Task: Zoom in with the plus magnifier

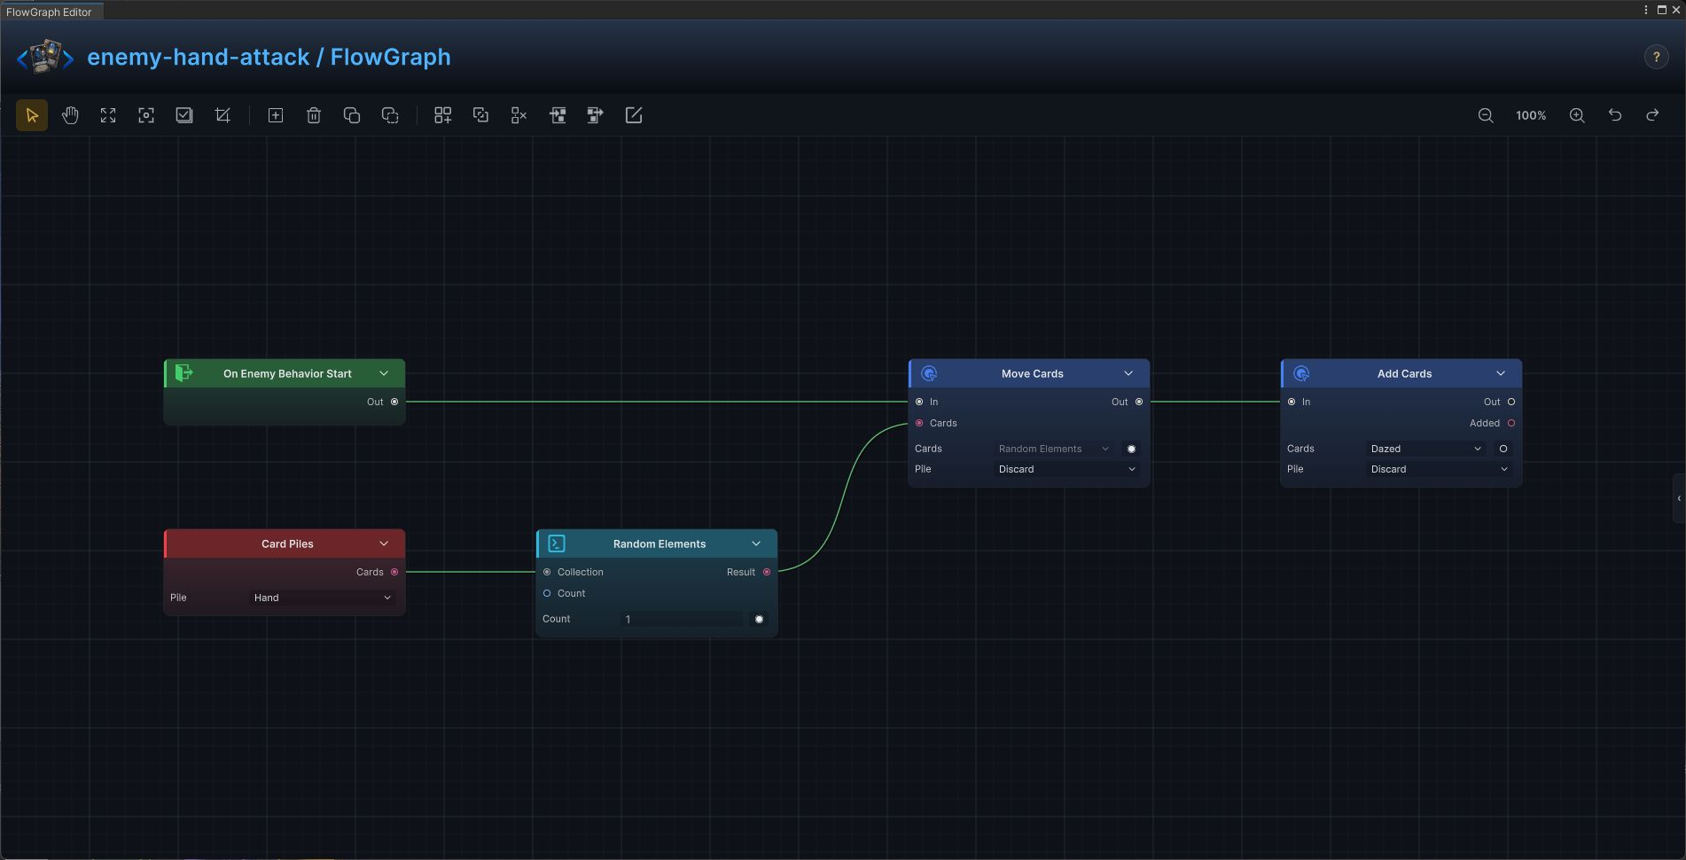Action: pyautogui.click(x=1577, y=115)
